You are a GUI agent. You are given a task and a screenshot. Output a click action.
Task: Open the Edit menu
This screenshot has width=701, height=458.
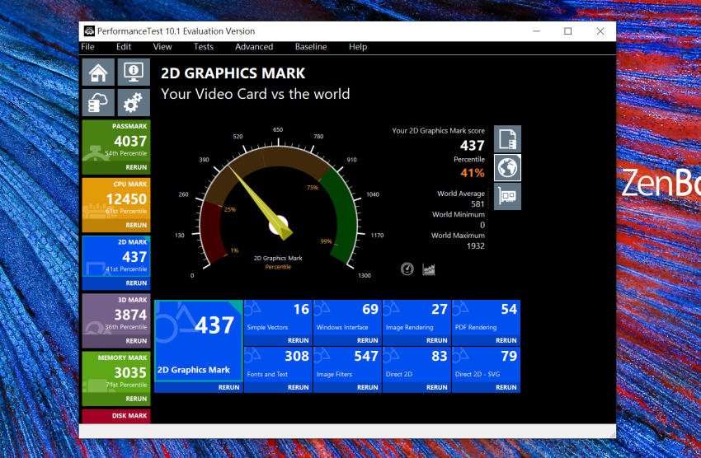(124, 47)
